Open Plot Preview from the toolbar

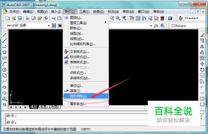click(33, 18)
